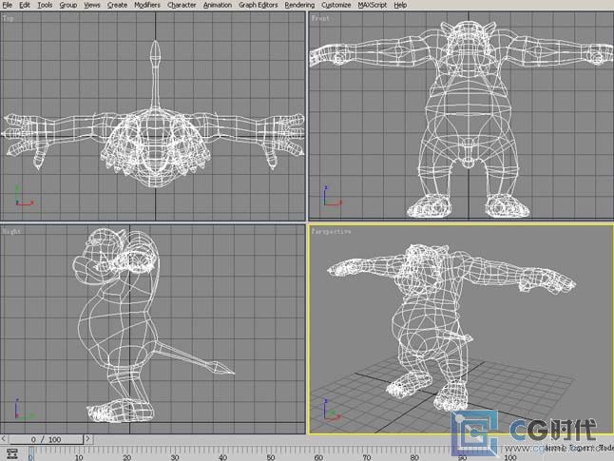The image size is (614, 461).
Task: Open the MAXScript menu
Action: click(x=373, y=5)
